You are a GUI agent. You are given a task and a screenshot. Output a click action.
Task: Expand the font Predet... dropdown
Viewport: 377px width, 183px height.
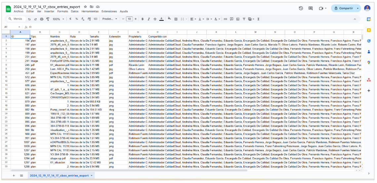pyautogui.click(x=110, y=19)
